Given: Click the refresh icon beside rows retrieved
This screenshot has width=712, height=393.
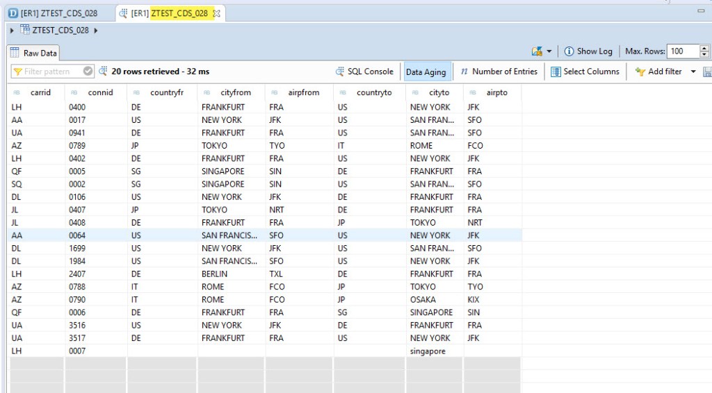Looking at the screenshot, I should [x=103, y=72].
